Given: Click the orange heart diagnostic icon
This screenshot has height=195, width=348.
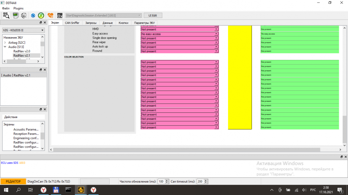Looking at the screenshot, I should 50,16.
